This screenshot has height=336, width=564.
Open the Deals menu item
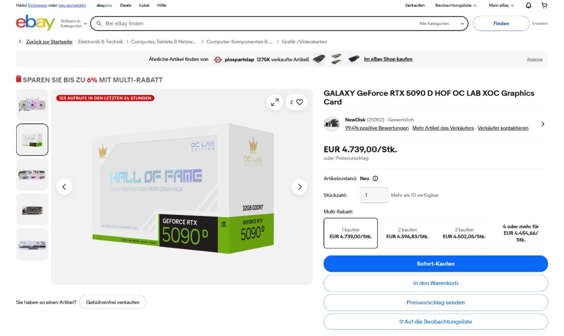[x=125, y=5]
